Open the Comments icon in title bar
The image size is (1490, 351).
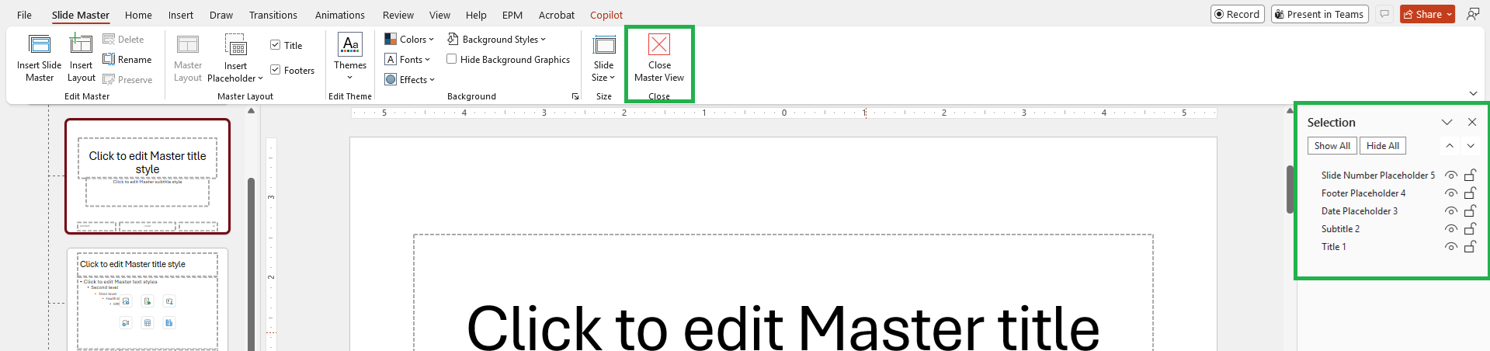(x=1384, y=14)
